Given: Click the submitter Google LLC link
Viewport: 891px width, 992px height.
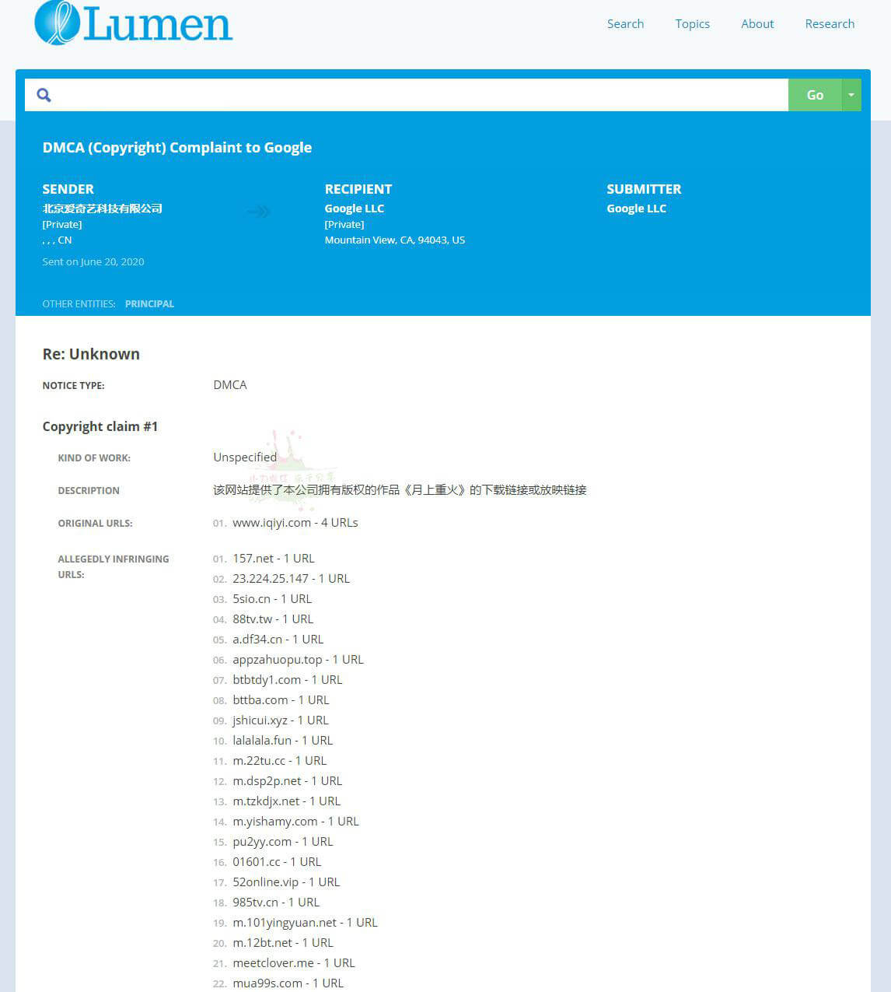Looking at the screenshot, I should (636, 209).
